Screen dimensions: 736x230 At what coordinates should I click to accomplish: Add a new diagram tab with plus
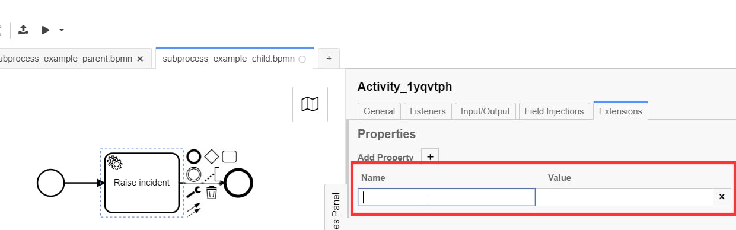(329, 59)
